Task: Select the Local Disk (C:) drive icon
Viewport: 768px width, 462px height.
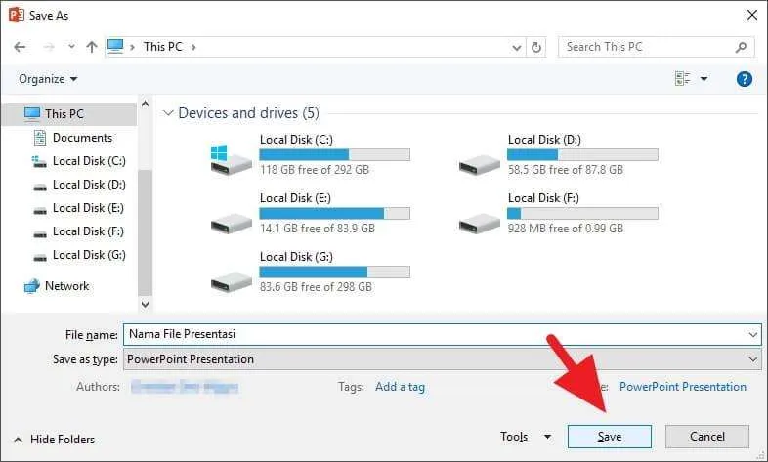Action: (231, 159)
